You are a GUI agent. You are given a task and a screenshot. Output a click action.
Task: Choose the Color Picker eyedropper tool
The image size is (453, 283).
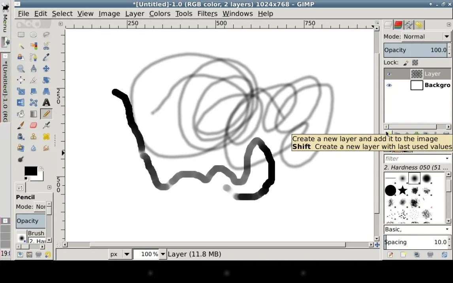(46, 57)
